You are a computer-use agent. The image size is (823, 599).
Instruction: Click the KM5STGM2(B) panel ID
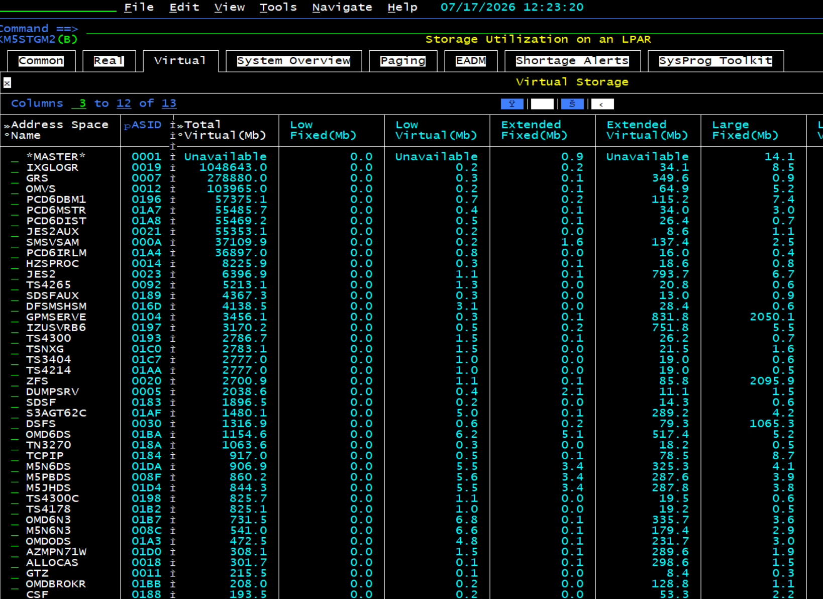(39, 39)
